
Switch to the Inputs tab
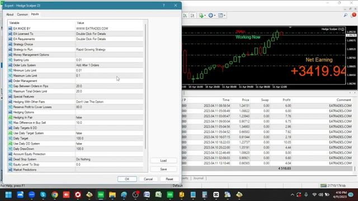point(35,14)
